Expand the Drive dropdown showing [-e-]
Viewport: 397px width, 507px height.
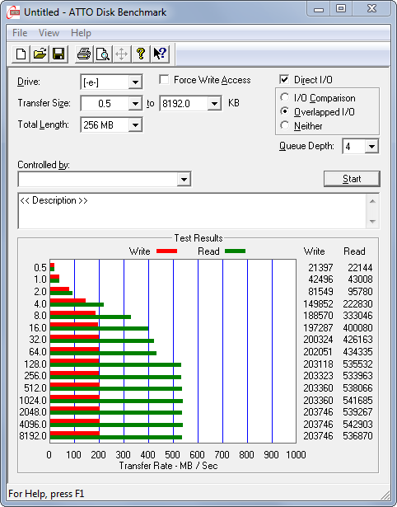coord(135,82)
